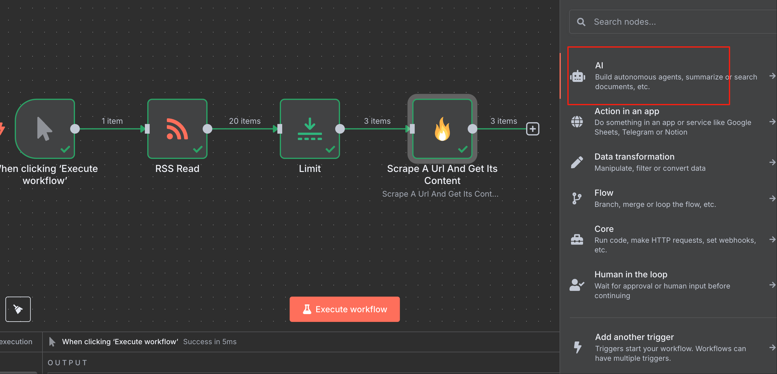Click the '20 items' connection label
The height and width of the screenshot is (374, 777).
(245, 121)
